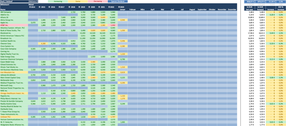
Task: Expand the 2015 year column group
Action: point(40,7)
